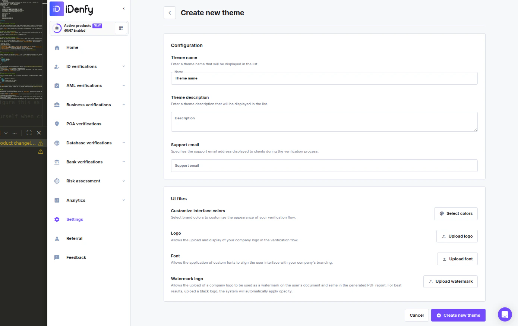Click the Upload watermark button
Image resolution: width=518 pixels, height=326 pixels.
pyautogui.click(x=451, y=282)
